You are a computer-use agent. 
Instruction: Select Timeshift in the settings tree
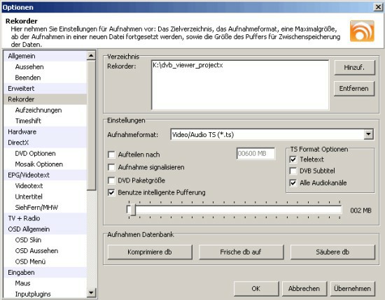[28, 121]
